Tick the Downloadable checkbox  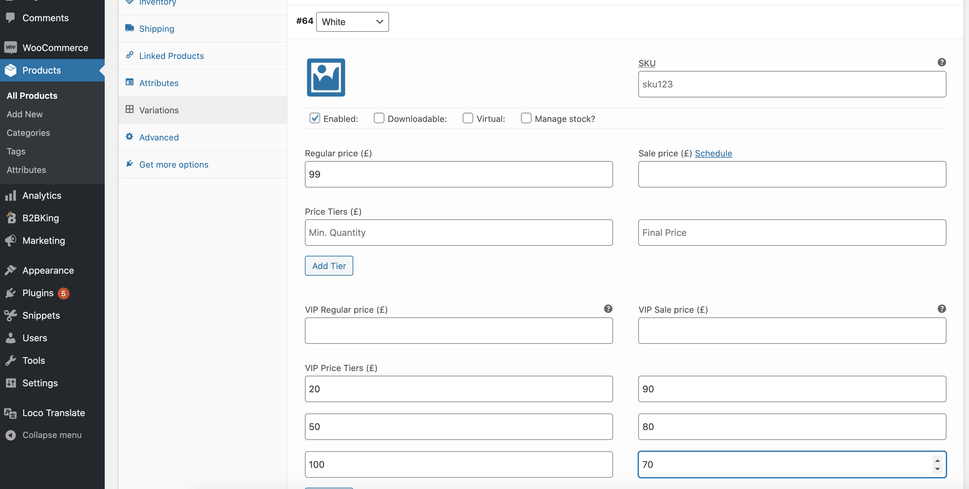[379, 118]
